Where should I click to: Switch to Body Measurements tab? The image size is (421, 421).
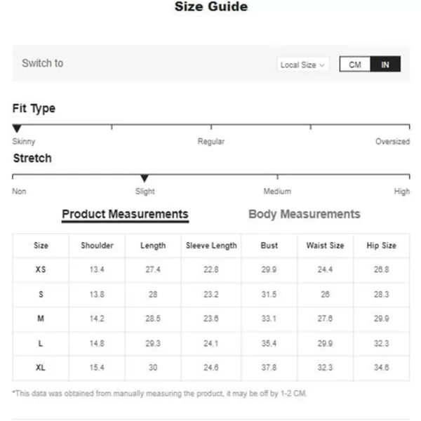point(305,214)
